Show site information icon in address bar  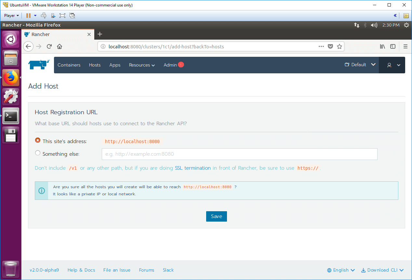[x=103, y=46]
